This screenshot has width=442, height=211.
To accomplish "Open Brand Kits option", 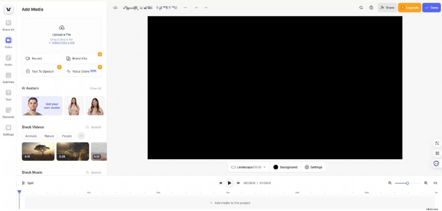I will click(x=82, y=59).
